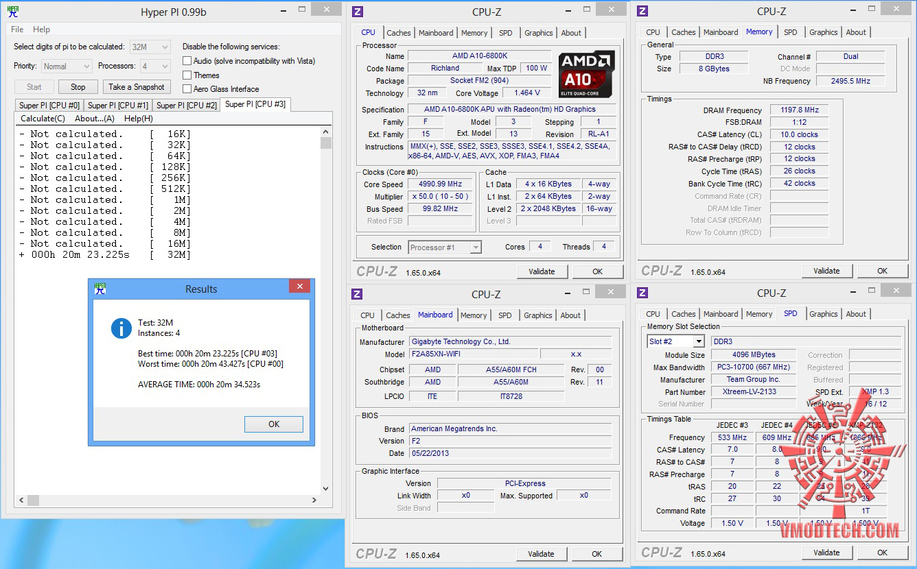Click the part number 'Xtreem-LV-2133'
Viewport: 917px width, 569px height.
click(754, 392)
